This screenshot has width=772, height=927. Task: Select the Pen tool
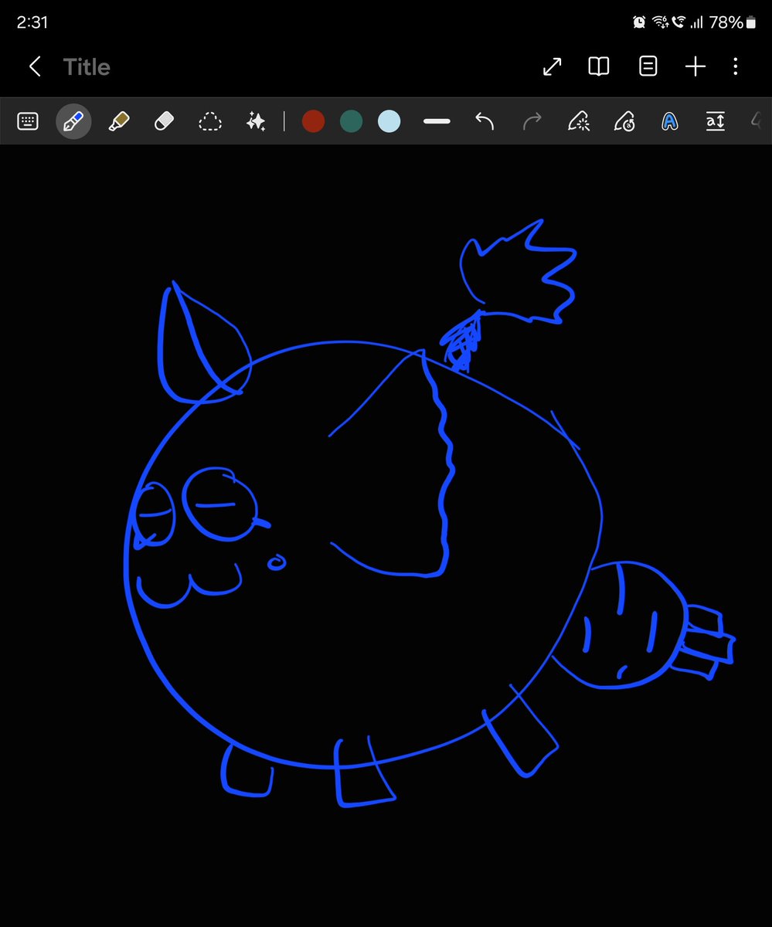point(73,121)
